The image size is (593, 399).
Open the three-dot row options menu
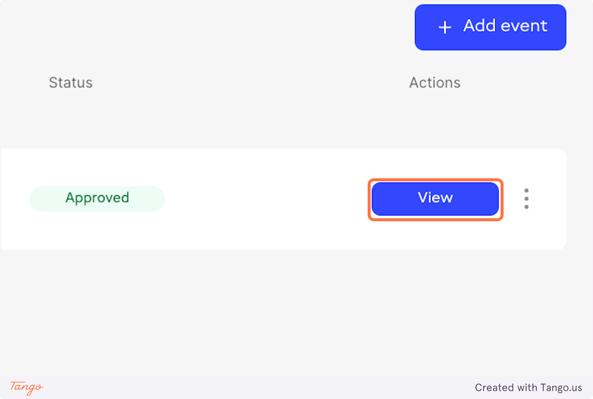click(x=526, y=199)
